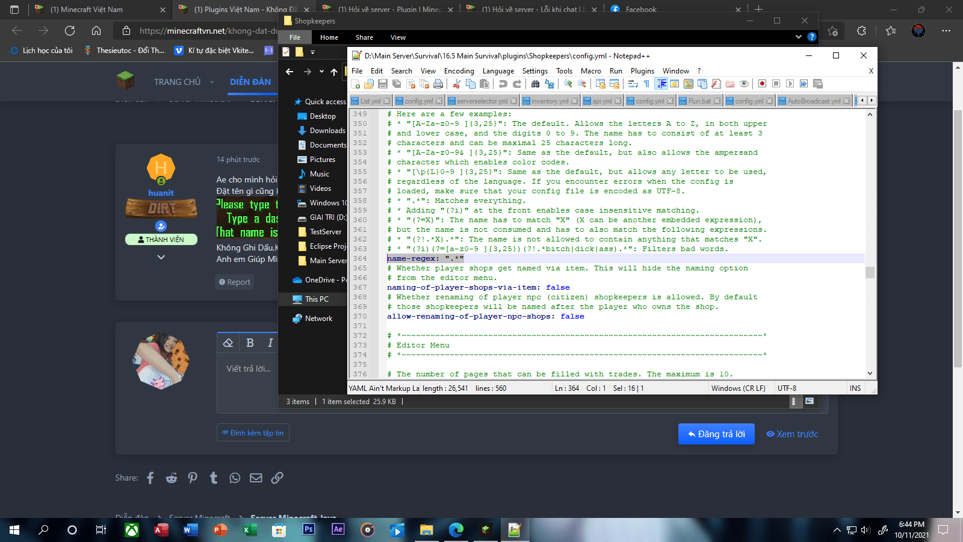Toggle show all characters pilcrow button
963x542 pixels.
coord(646,84)
